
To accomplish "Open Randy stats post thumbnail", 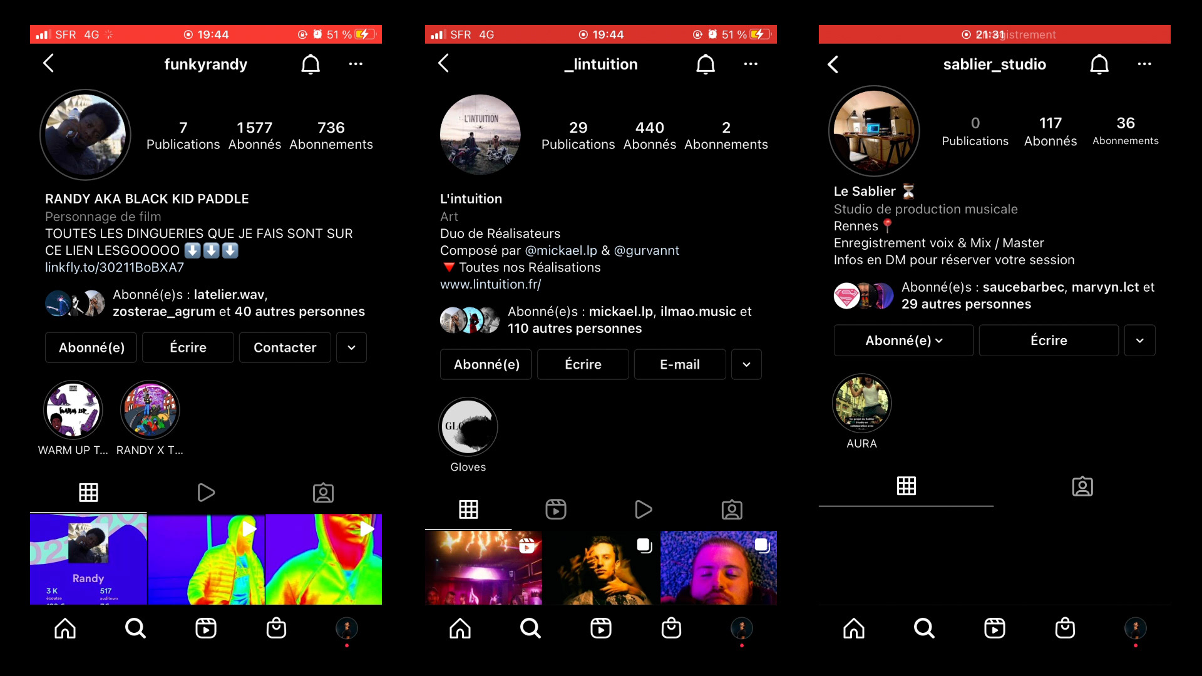I will point(88,560).
